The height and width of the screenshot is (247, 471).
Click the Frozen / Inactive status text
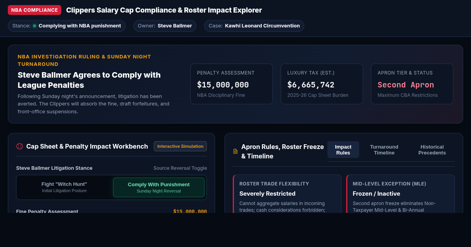tap(376, 194)
